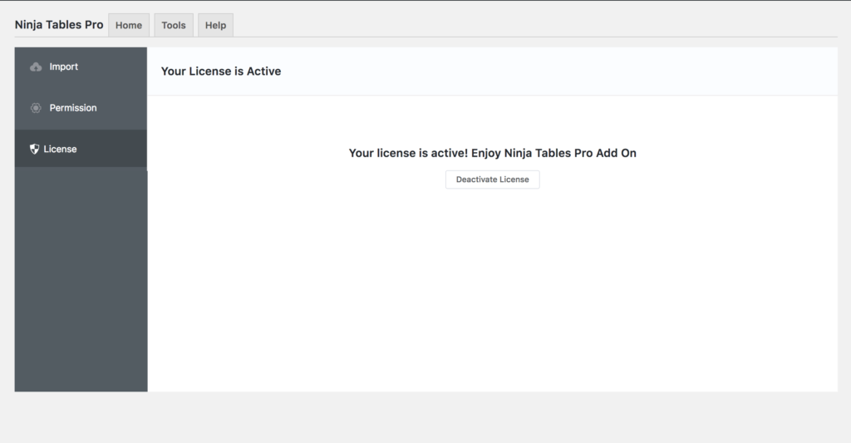Click the words 'Ninja Tables Pro Add On'
Viewport: 851px width, 443px height.
point(570,153)
